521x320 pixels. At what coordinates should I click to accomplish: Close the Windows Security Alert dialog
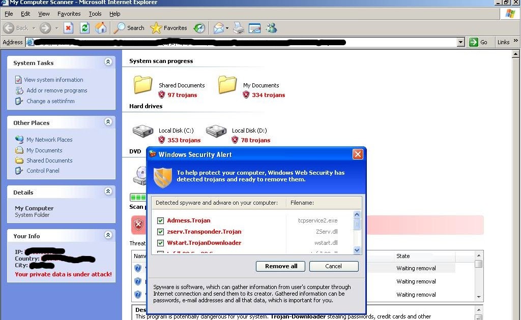click(x=358, y=154)
